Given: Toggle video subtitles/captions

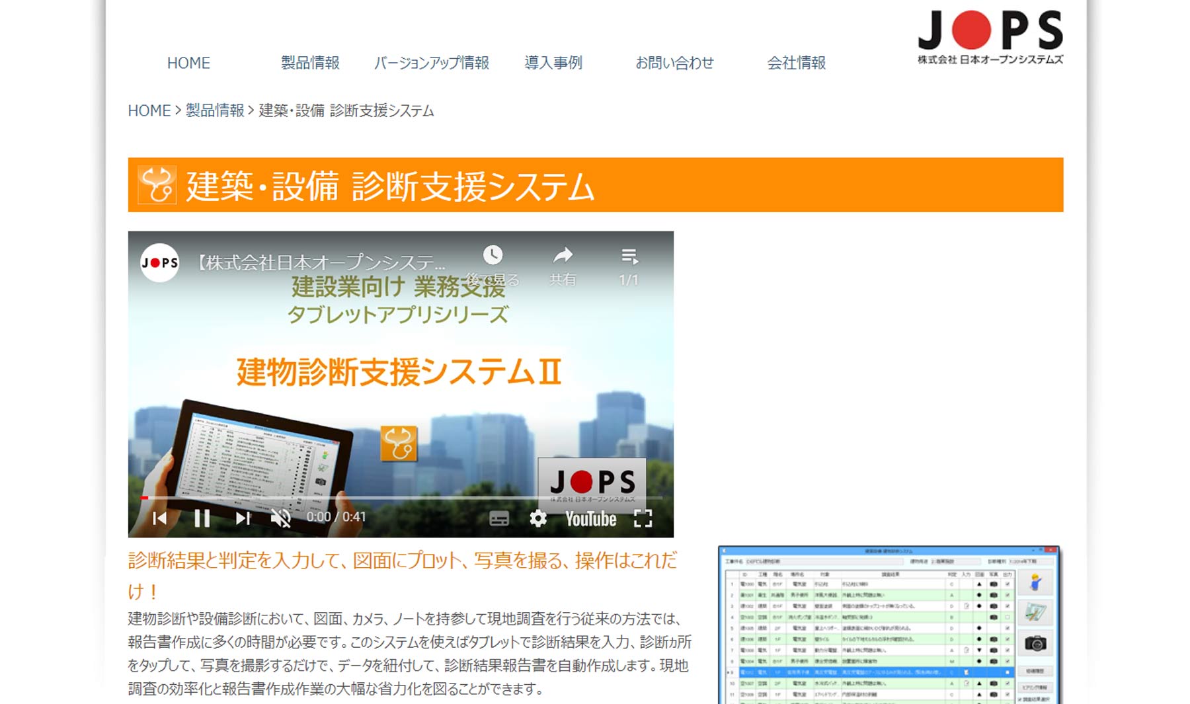Looking at the screenshot, I should pos(499,519).
